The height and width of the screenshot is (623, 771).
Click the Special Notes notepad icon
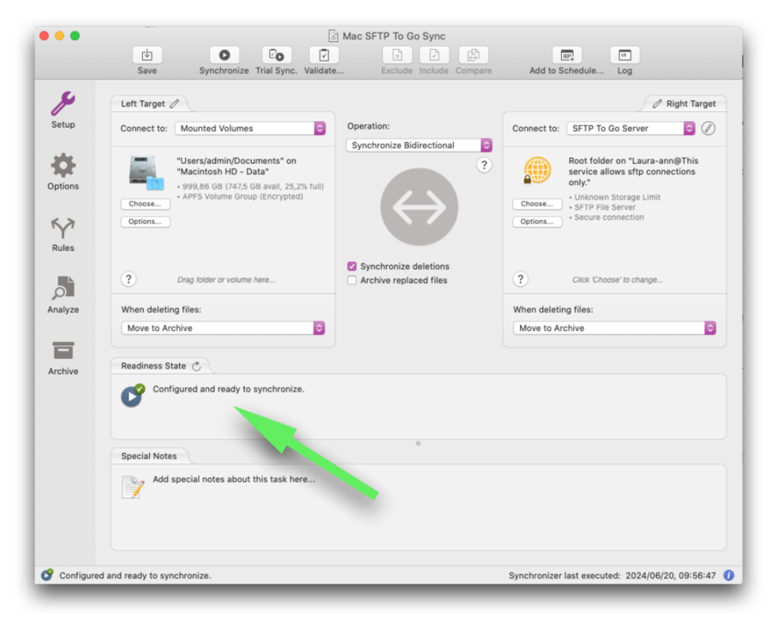point(133,488)
